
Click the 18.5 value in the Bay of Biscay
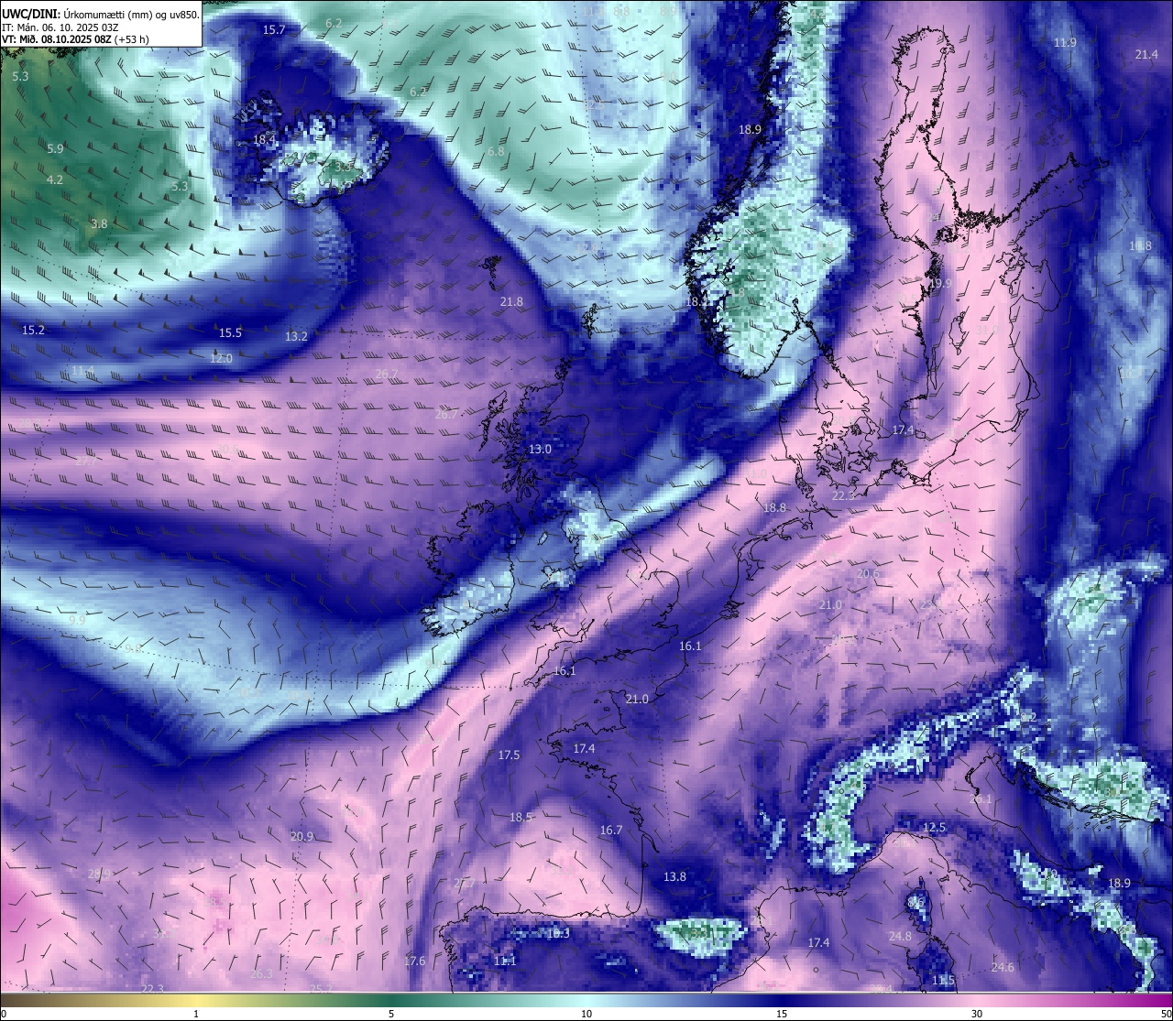click(x=521, y=818)
